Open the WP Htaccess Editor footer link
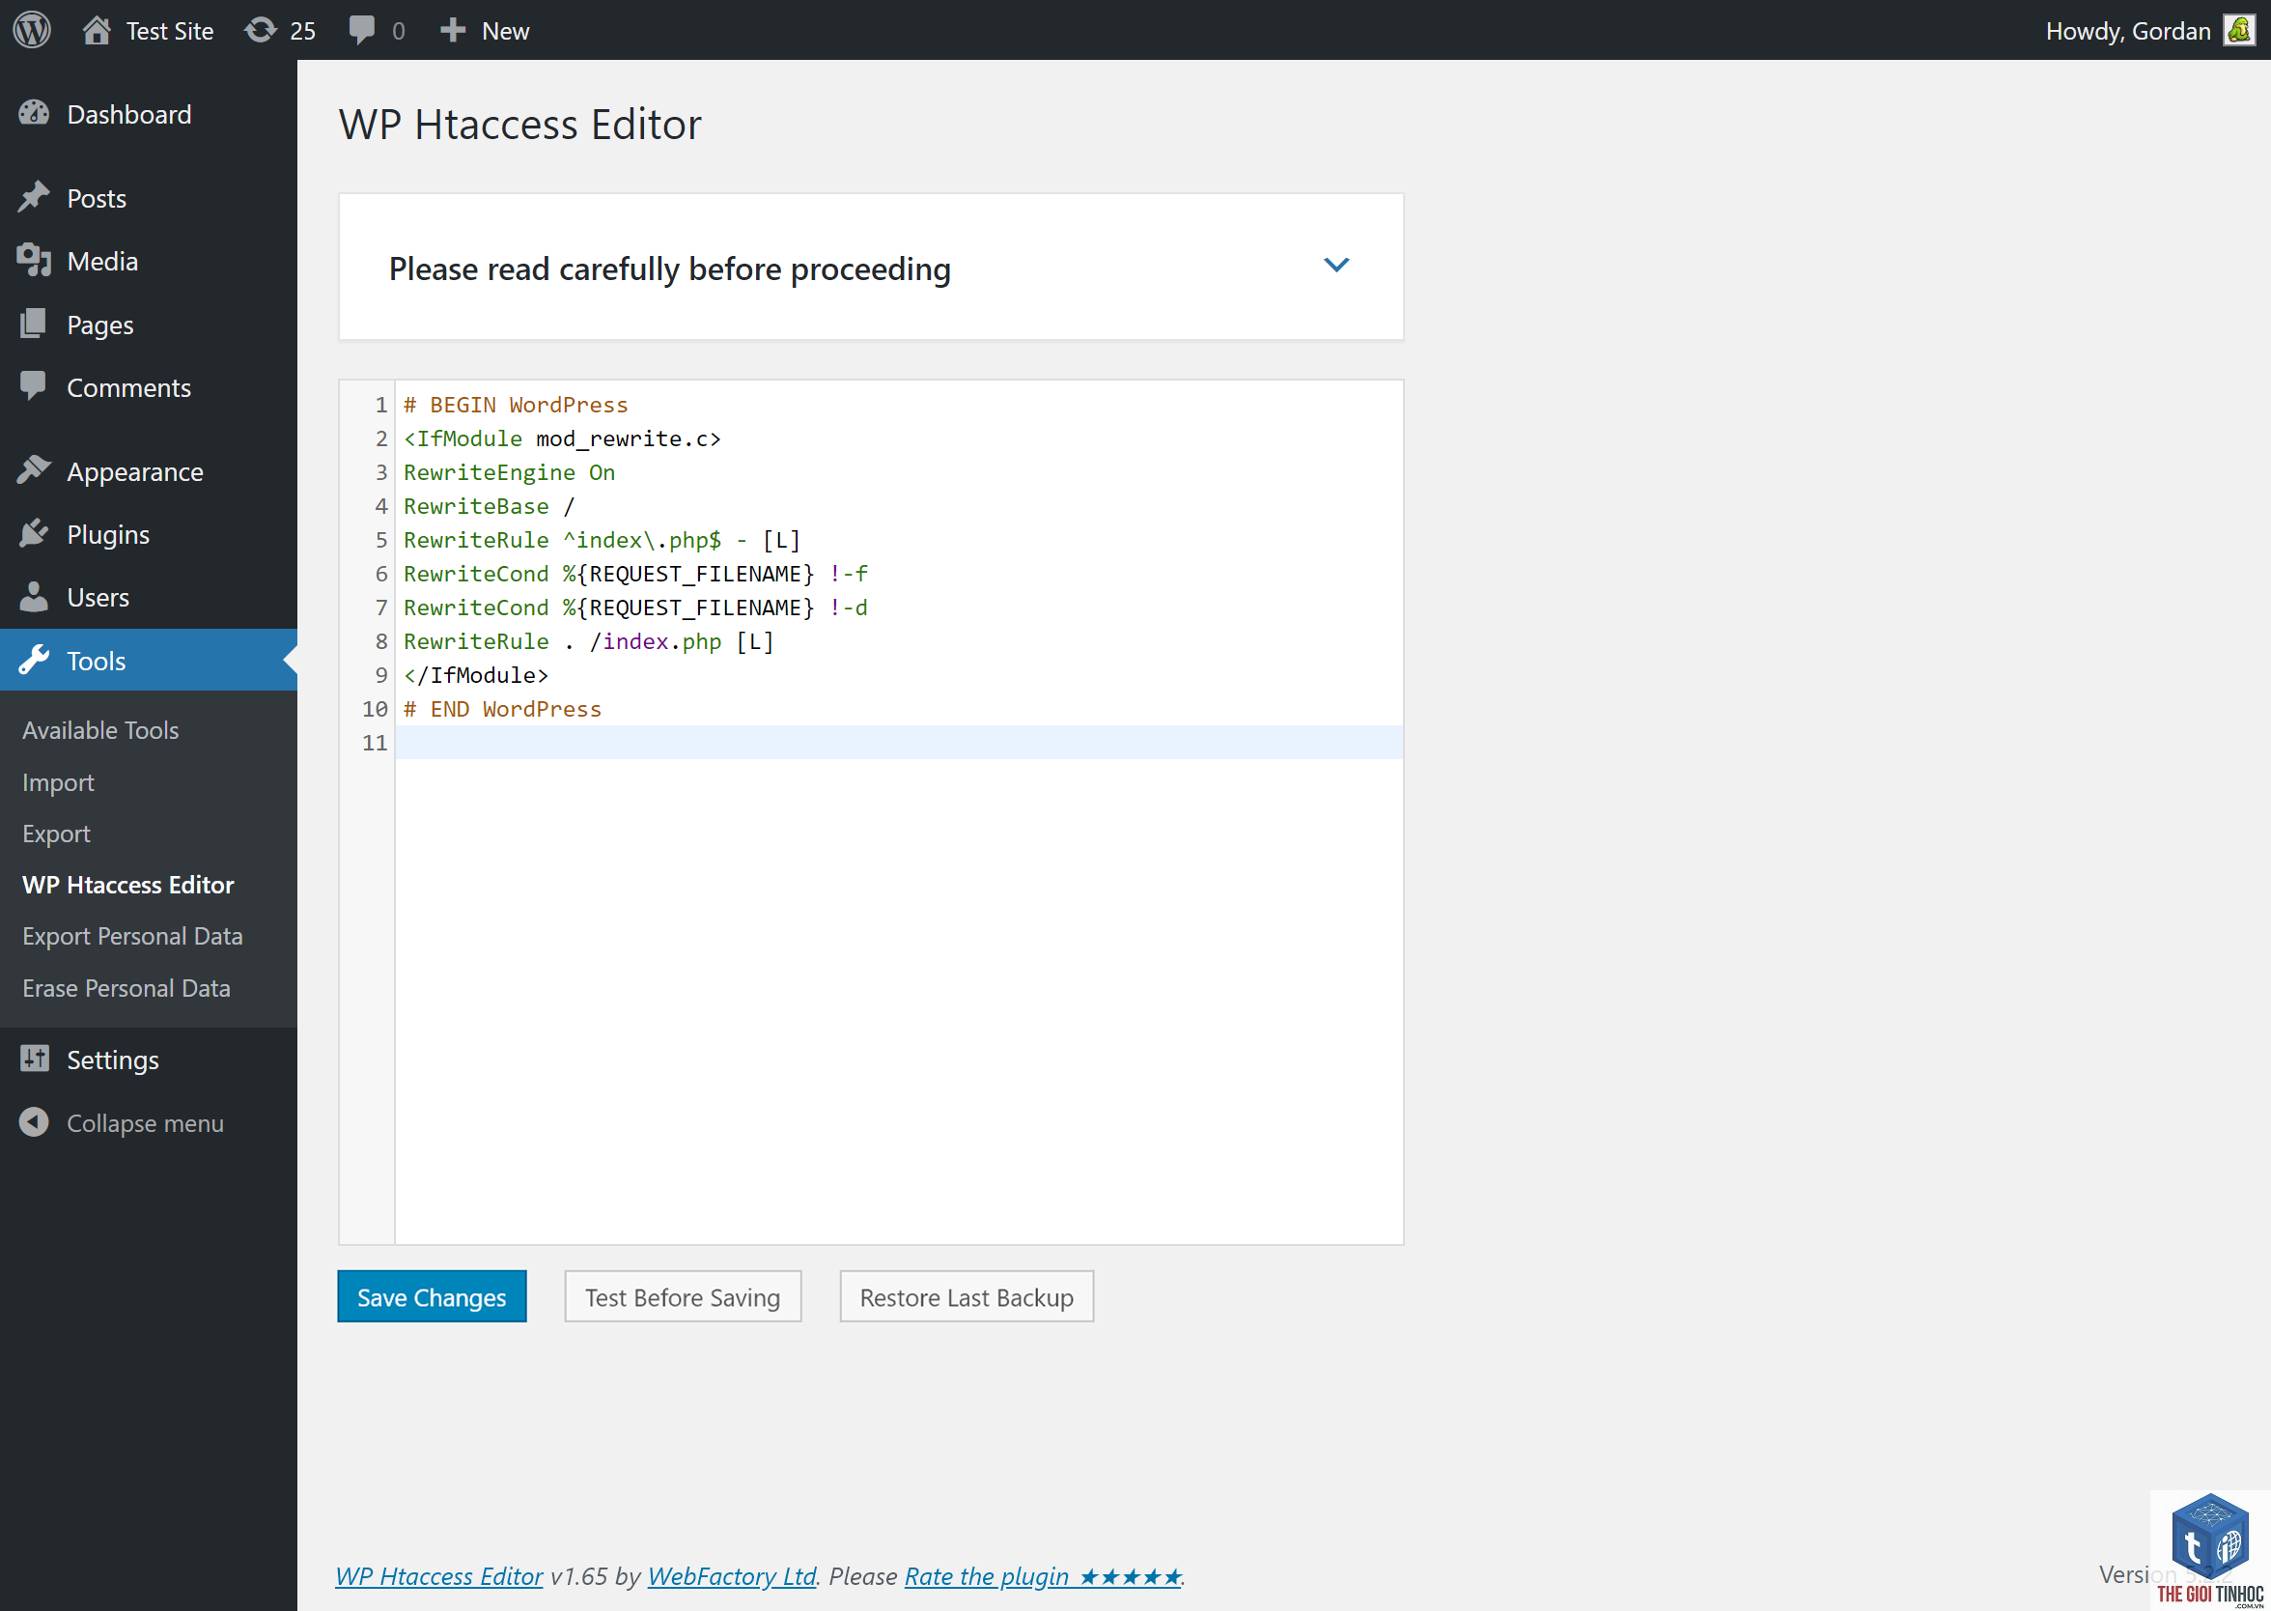 (x=438, y=1575)
